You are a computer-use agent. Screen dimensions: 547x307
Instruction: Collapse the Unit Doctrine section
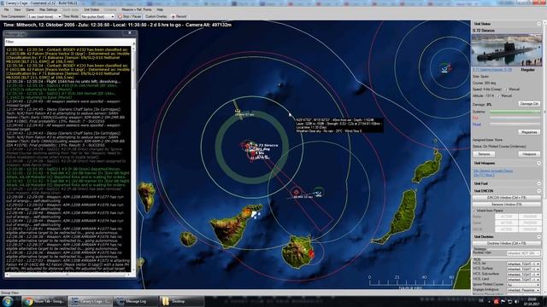coord(538,237)
